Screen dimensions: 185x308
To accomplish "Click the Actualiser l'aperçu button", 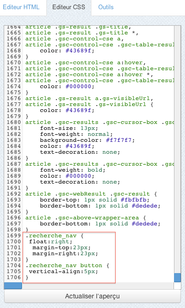I will click(x=92, y=296).
